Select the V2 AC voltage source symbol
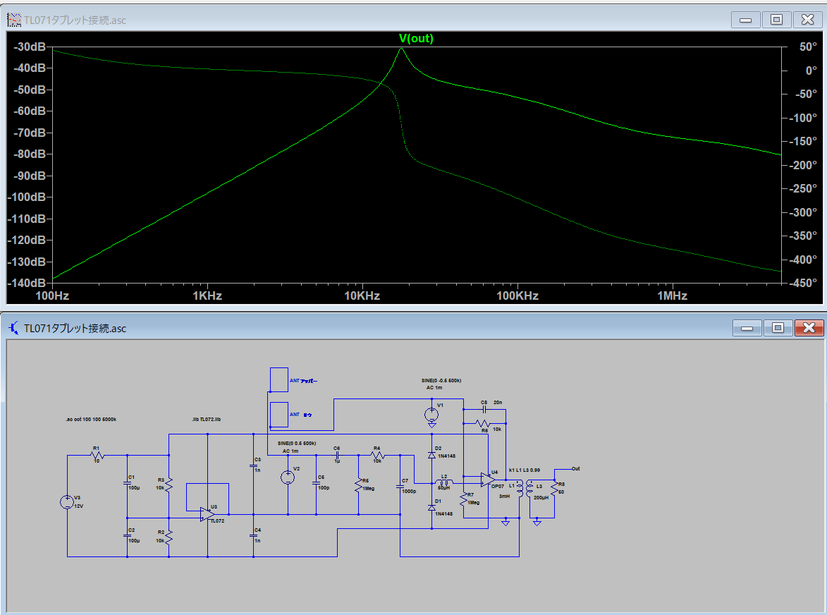Viewport: 827px width, 615px height. pyautogui.click(x=288, y=477)
